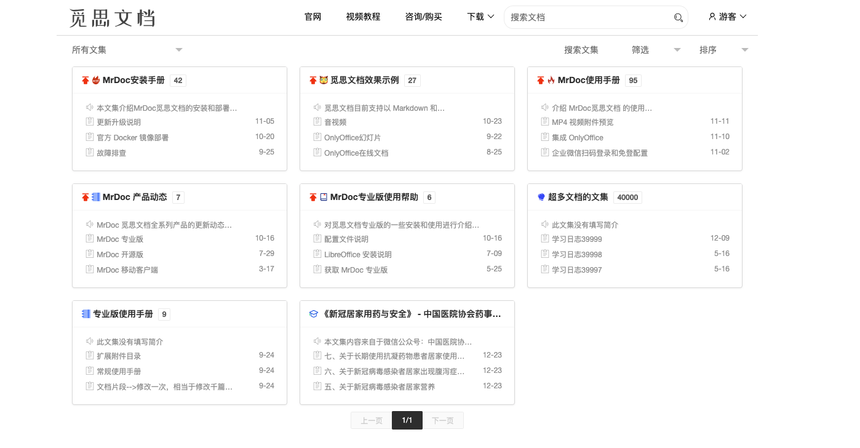Open the MrDoc 移动客户端 document
The image size is (860, 448).
coord(127,270)
